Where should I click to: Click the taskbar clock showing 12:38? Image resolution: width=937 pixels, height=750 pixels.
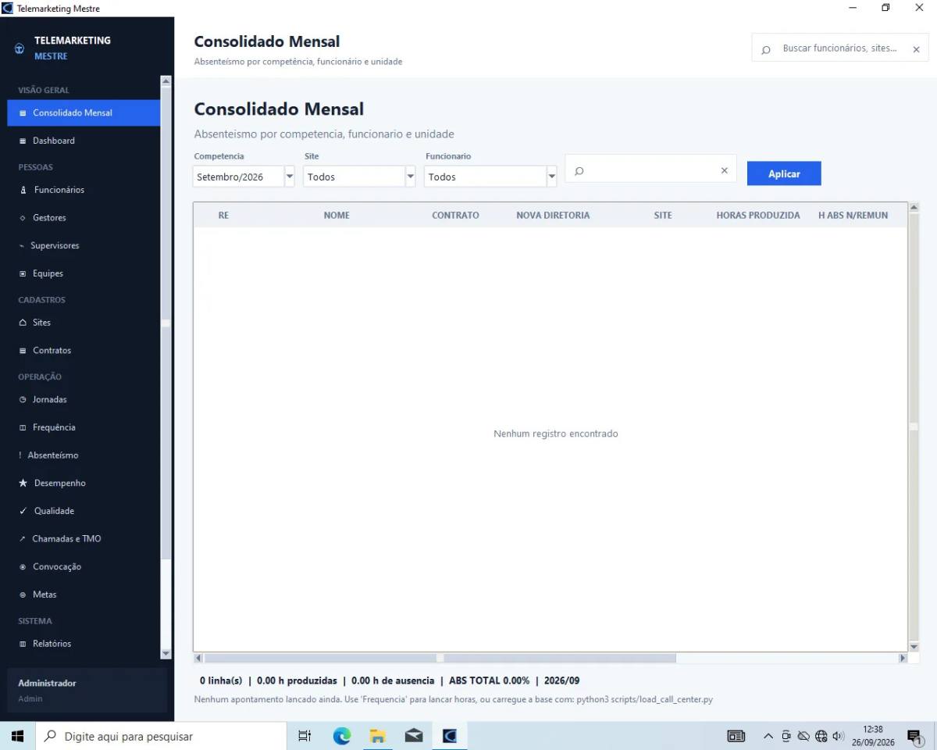coord(873,736)
